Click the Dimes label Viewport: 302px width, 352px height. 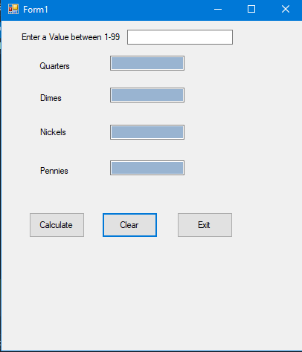(51, 98)
